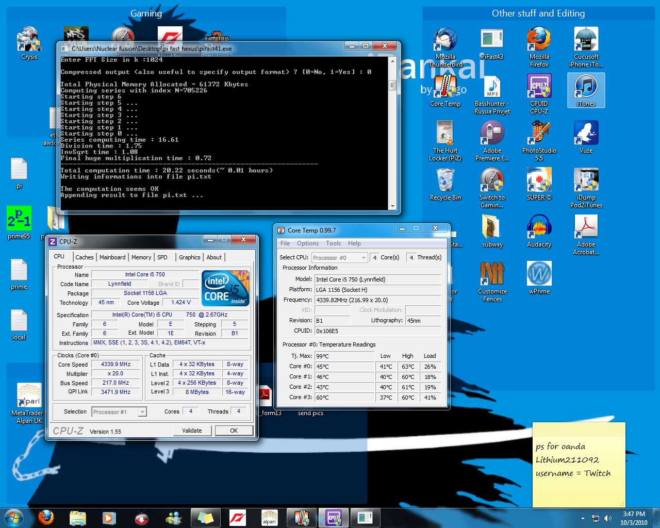This screenshot has width=660, height=528.
Task: Open the prime text file icon
Action: pos(19,274)
